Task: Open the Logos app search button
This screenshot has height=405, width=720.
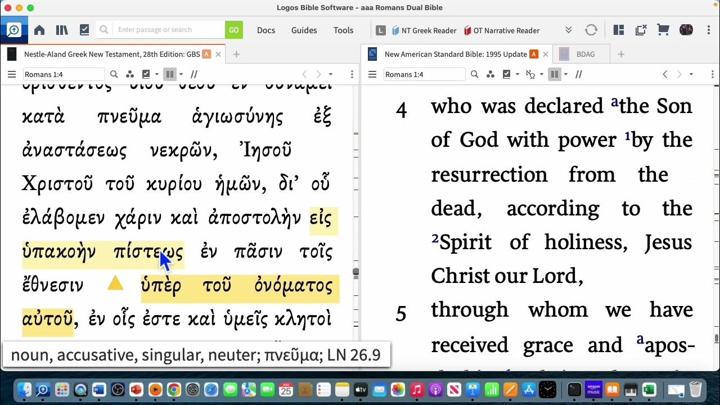Action: click(13, 30)
